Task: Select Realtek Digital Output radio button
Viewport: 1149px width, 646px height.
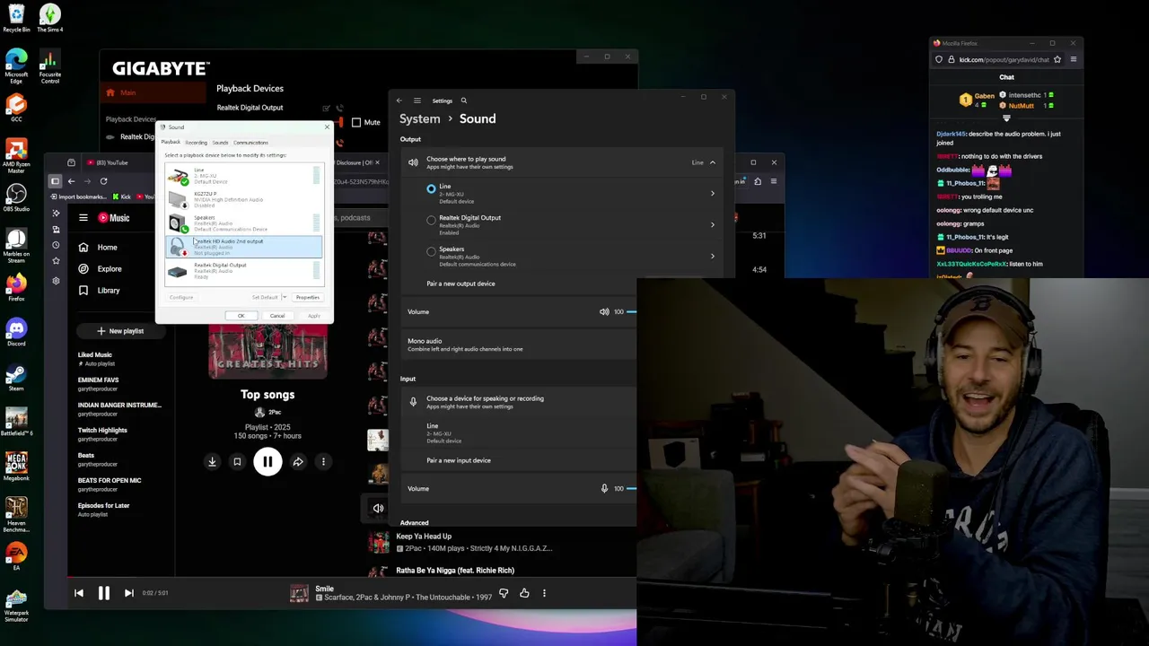Action: (431, 220)
